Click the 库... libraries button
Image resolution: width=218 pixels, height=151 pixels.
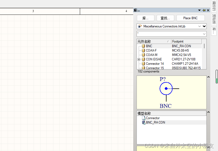[146, 18]
